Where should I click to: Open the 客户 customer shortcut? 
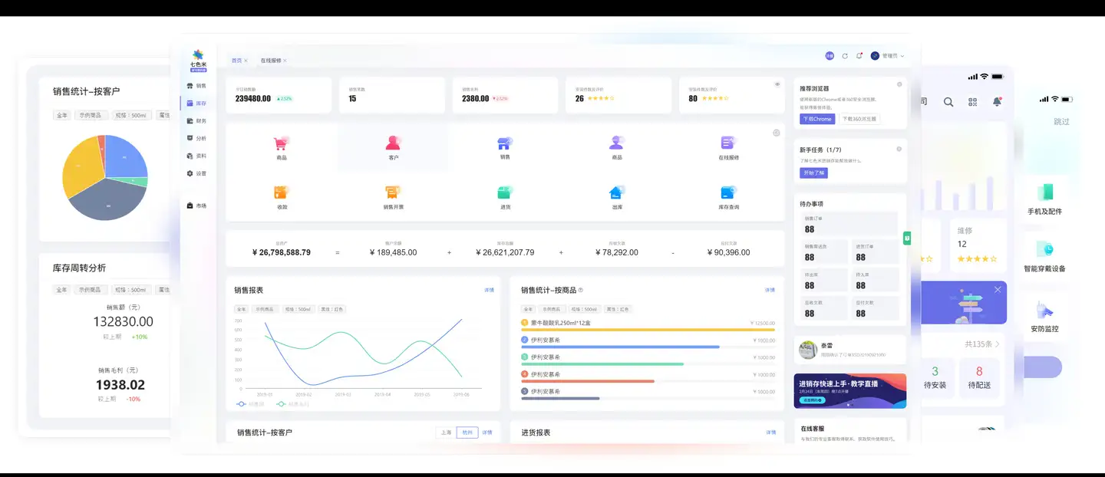(393, 143)
